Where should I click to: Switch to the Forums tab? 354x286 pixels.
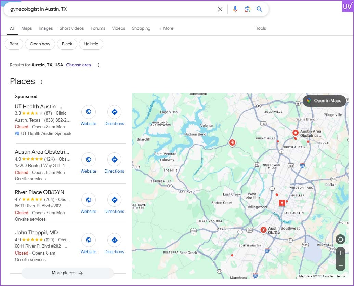click(x=98, y=28)
